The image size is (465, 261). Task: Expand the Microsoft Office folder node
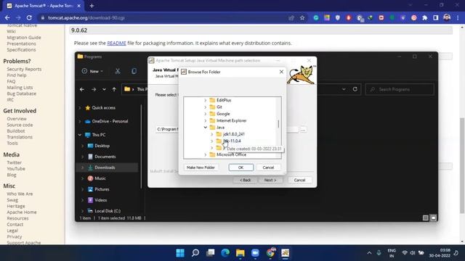[205, 154]
